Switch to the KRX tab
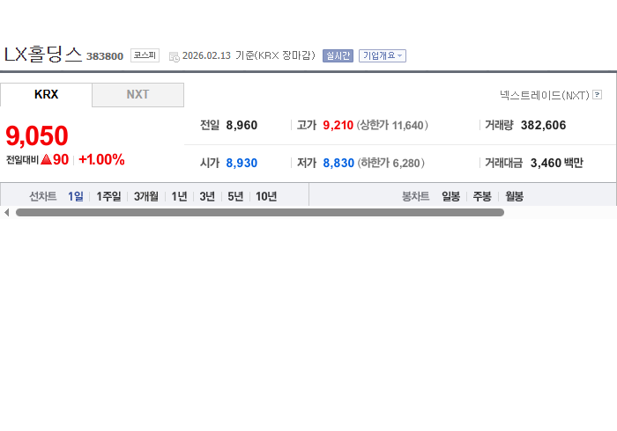 click(x=46, y=95)
